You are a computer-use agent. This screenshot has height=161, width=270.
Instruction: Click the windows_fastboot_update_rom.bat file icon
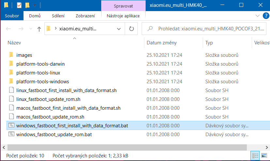click(11, 134)
